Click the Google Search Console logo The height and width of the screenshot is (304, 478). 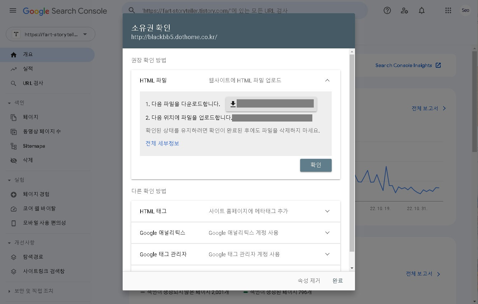tap(65, 11)
